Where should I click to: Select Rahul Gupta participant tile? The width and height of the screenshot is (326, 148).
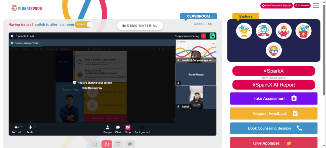tap(196, 74)
